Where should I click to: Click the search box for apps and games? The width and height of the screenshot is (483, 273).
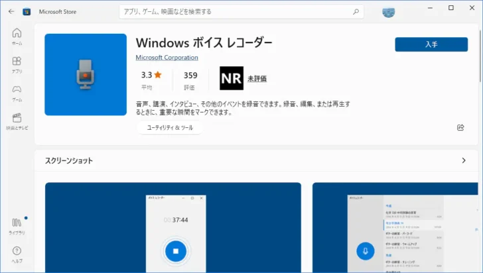(241, 12)
